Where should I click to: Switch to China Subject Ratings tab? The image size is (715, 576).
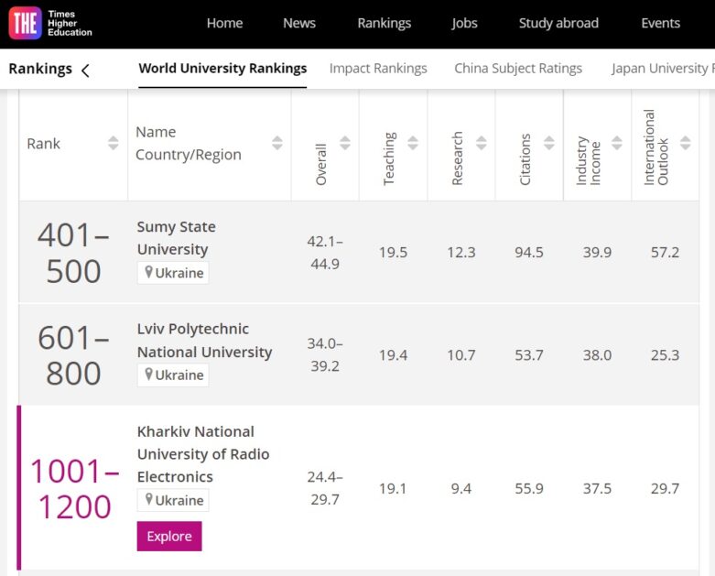click(x=518, y=69)
